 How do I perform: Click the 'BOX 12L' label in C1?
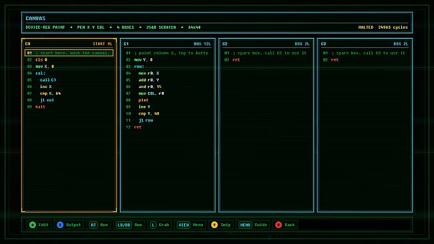(202, 44)
